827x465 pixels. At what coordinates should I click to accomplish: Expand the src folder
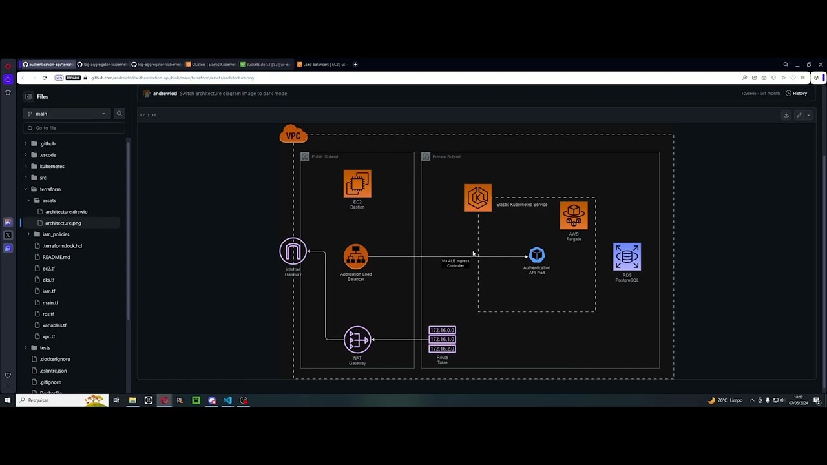coord(26,178)
